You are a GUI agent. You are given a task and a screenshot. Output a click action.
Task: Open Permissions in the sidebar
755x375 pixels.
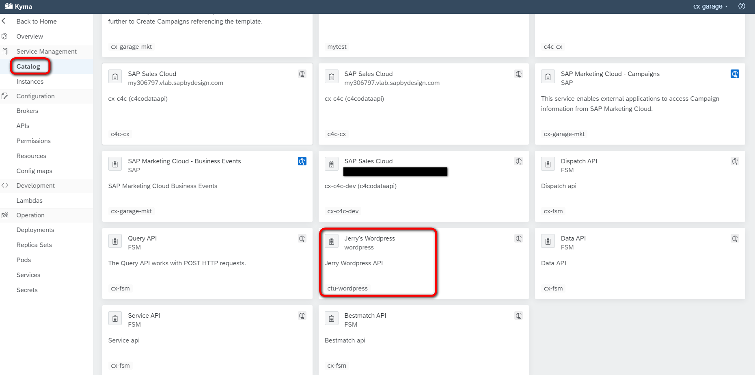click(x=33, y=141)
